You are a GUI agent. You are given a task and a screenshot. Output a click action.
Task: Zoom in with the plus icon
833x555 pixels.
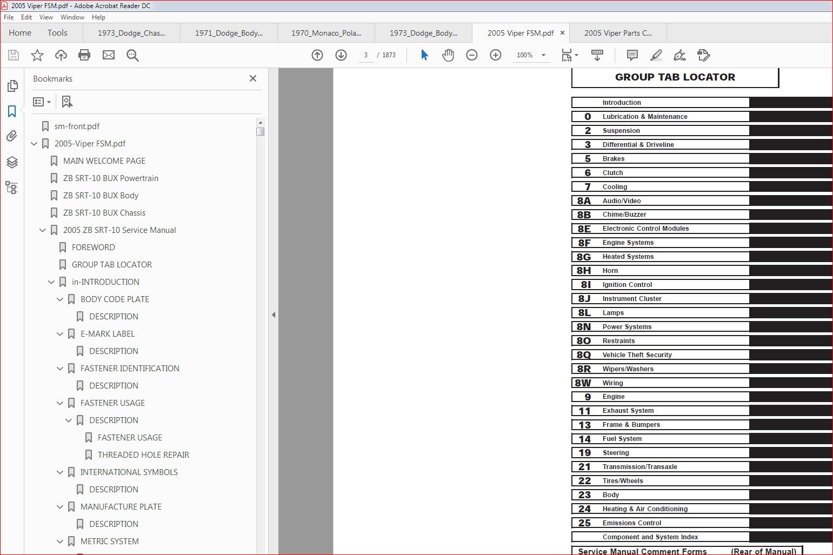click(496, 55)
